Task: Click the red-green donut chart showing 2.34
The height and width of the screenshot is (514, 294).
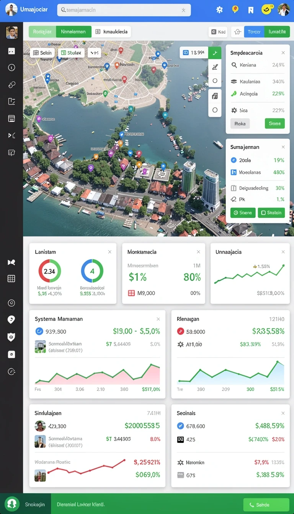Action: pyautogui.click(x=49, y=271)
